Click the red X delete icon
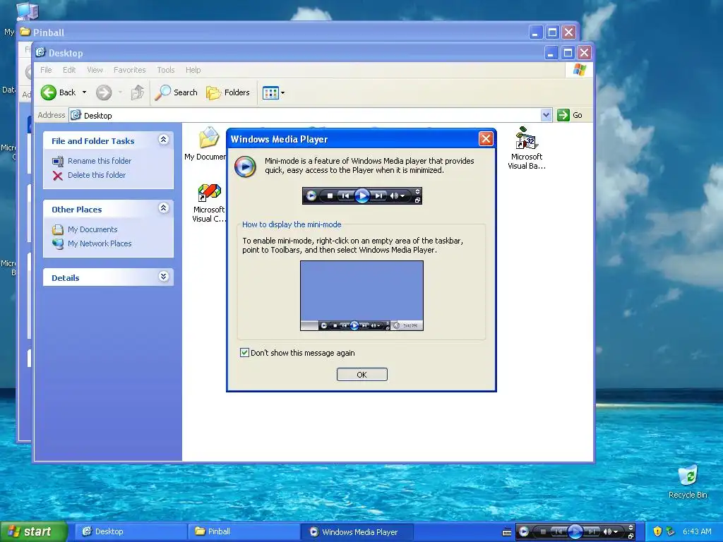 [58, 176]
